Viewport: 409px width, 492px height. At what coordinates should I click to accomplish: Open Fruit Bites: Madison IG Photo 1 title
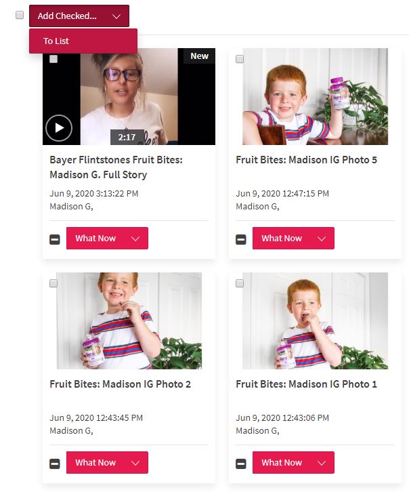tap(306, 384)
